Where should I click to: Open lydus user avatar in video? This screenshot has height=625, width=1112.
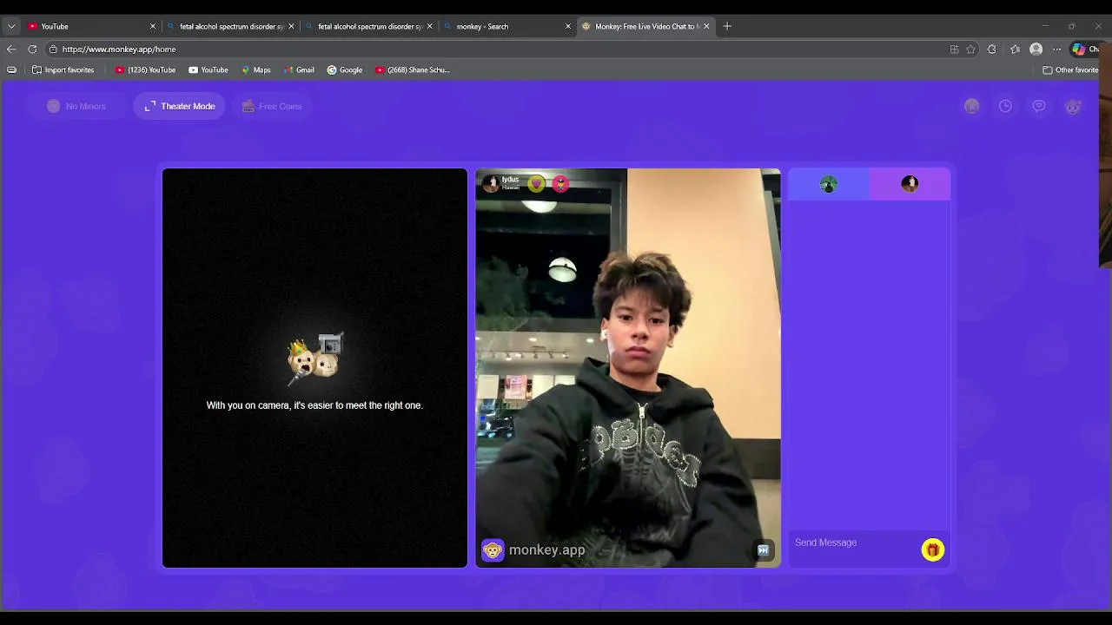[491, 182]
